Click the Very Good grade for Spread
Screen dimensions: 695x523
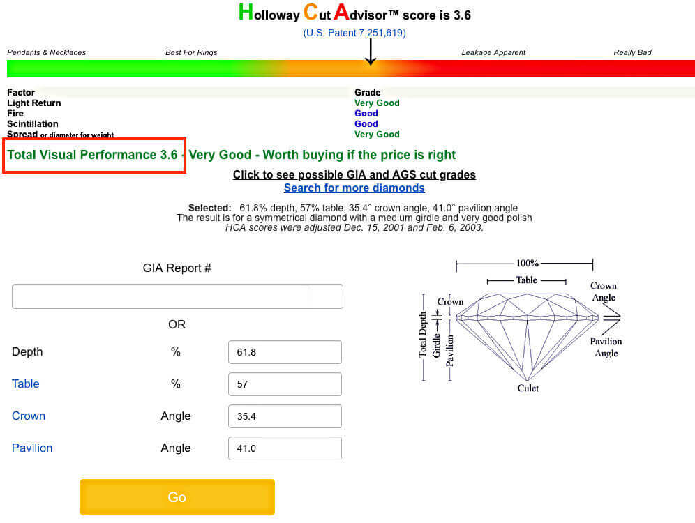tap(377, 134)
